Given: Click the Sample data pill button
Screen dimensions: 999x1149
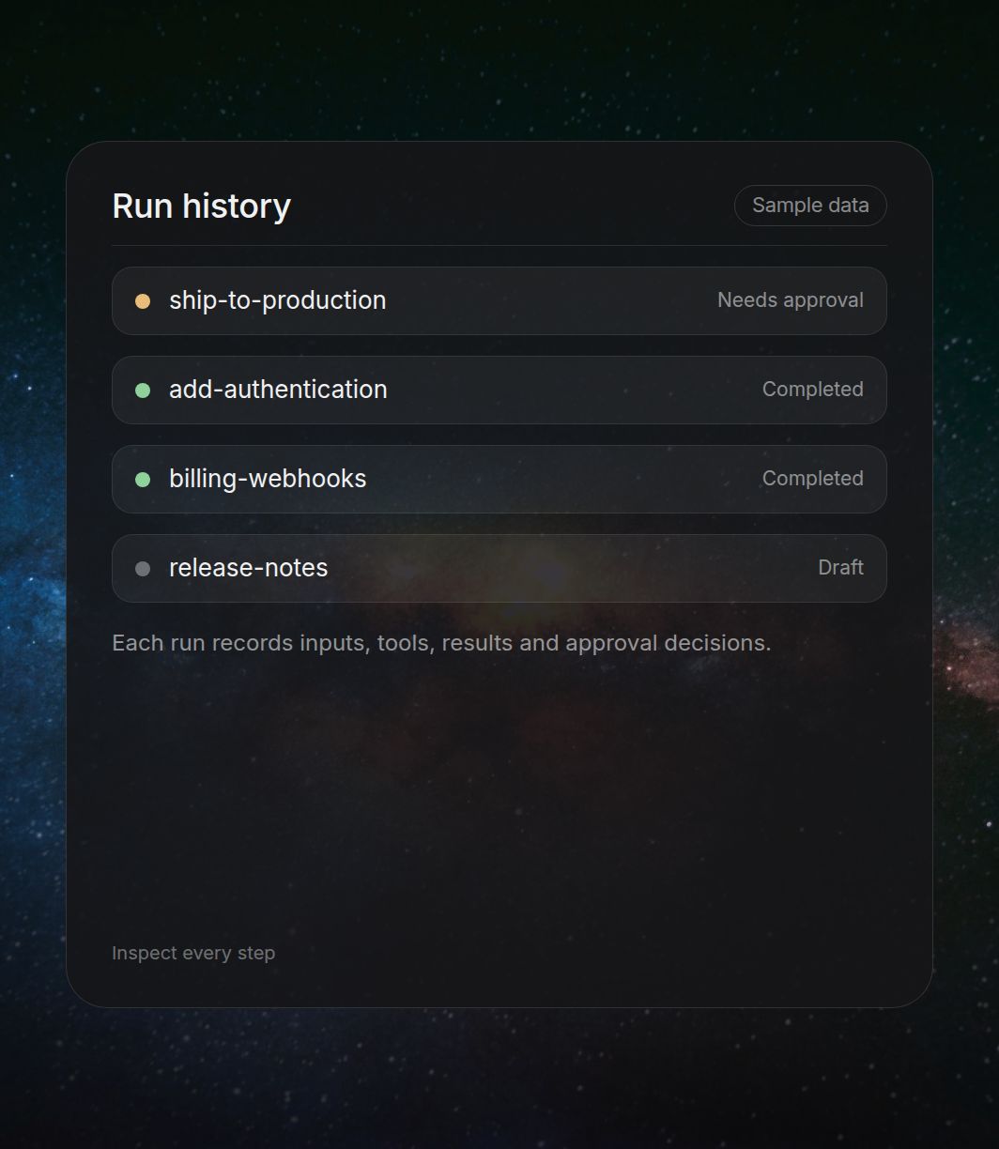Looking at the screenshot, I should tap(810, 206).
